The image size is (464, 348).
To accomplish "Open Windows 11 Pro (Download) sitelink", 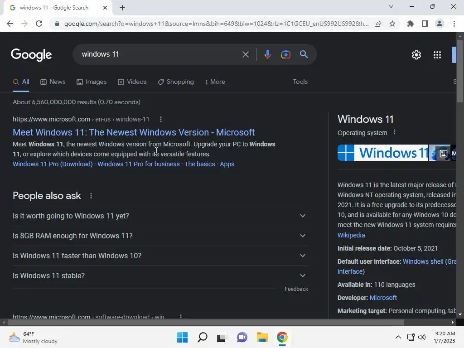I will (x=53, y=164).
